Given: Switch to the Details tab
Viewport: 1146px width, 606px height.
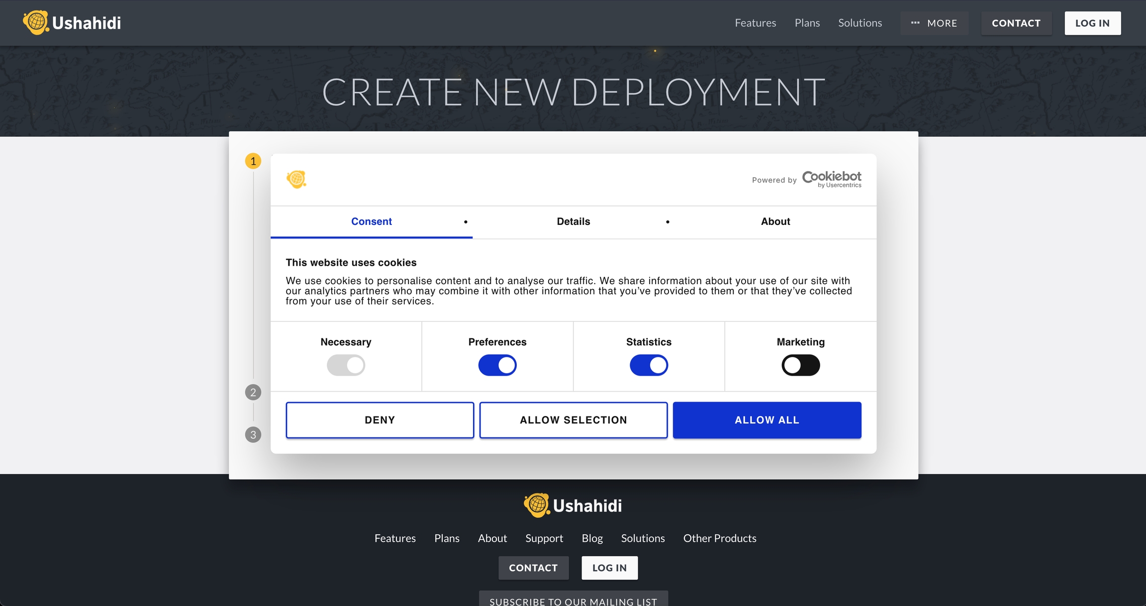Looking at the screenshot, I should tap(573, 222).
